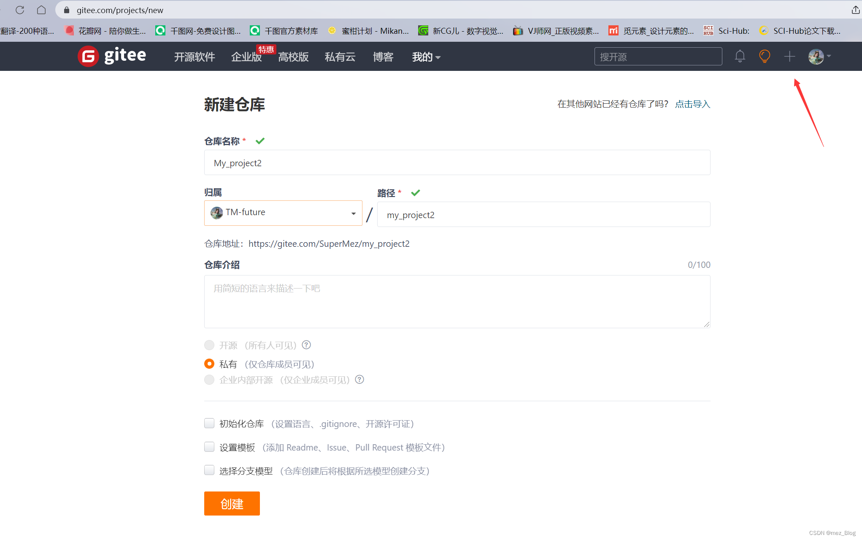This screenshot has width=862, height=540.
Task: Check the 初始化仓库 checkbox
Action: coord(209,423)
